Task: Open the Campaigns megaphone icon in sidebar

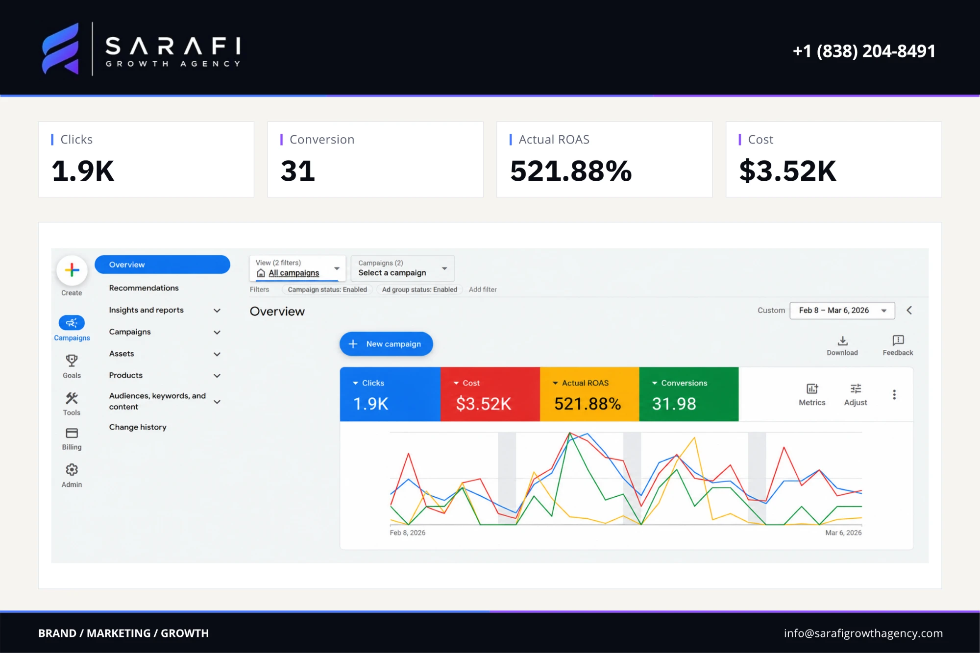Action: [72, 323]
